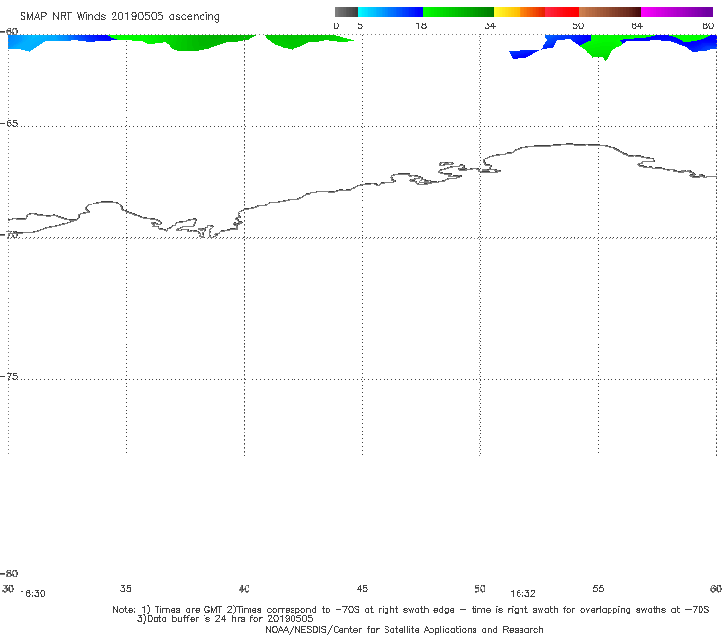The height and width of the screenshot is (636, 724).
Task: Click the magenta 64-80 segment of color bar
Action: coord(677,12)
